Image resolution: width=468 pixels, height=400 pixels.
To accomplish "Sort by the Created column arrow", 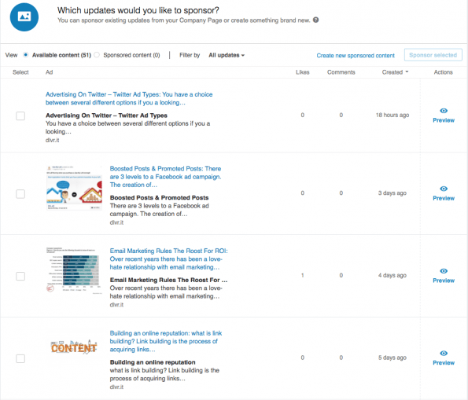I will (407, 72).
